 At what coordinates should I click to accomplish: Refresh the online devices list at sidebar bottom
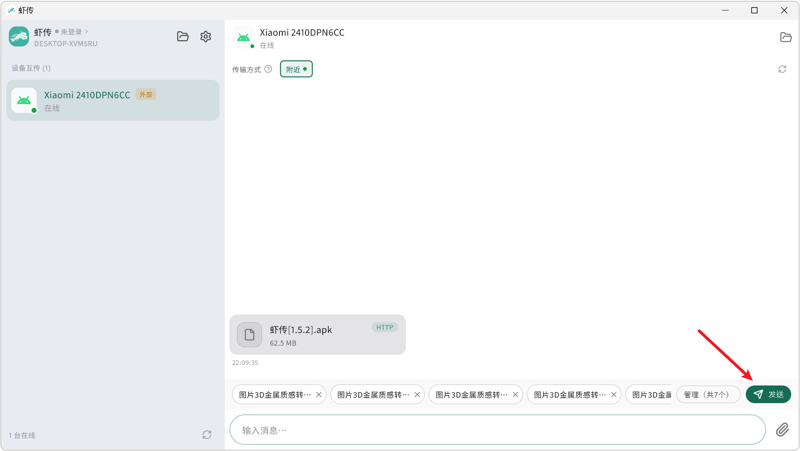tap(207, 435)
